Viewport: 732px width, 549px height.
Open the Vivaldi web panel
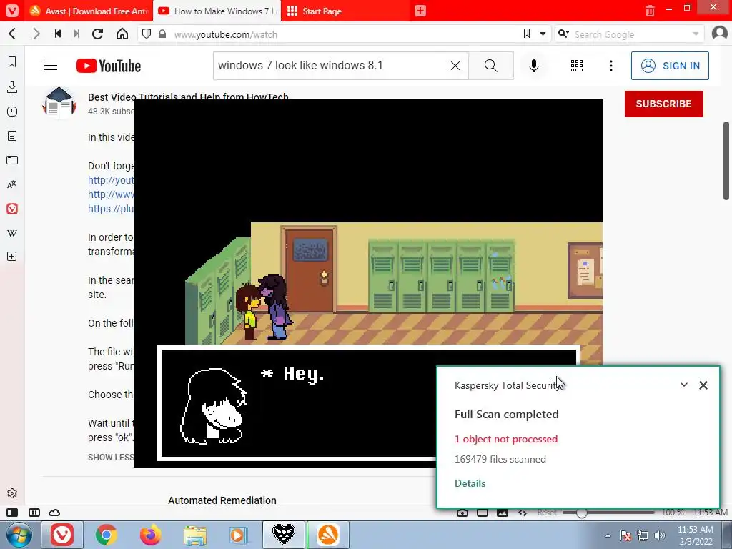(x=12, y=209)
